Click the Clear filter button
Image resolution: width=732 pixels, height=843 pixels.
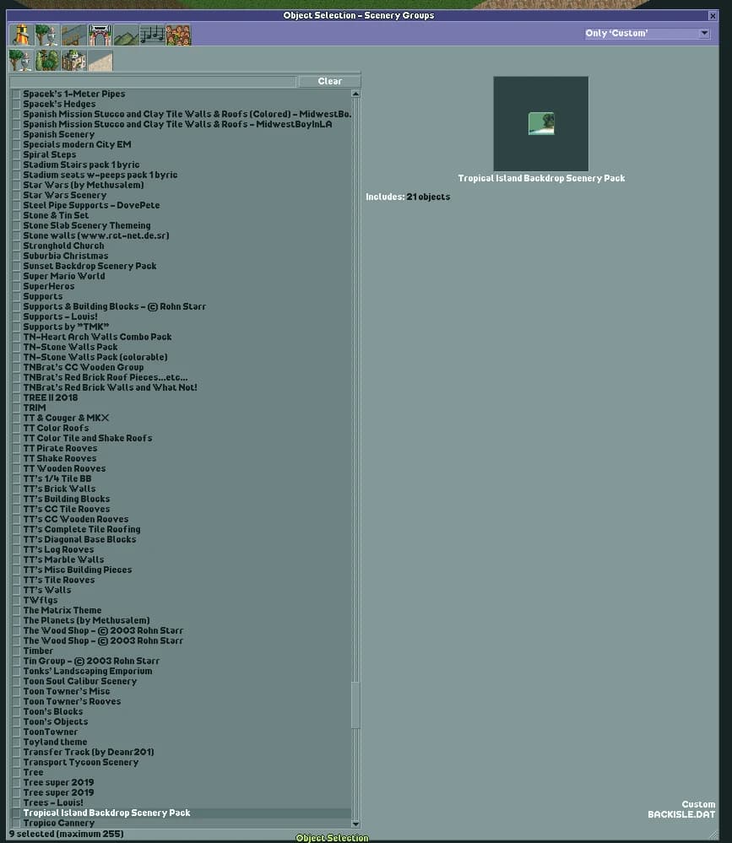(330, 81)
